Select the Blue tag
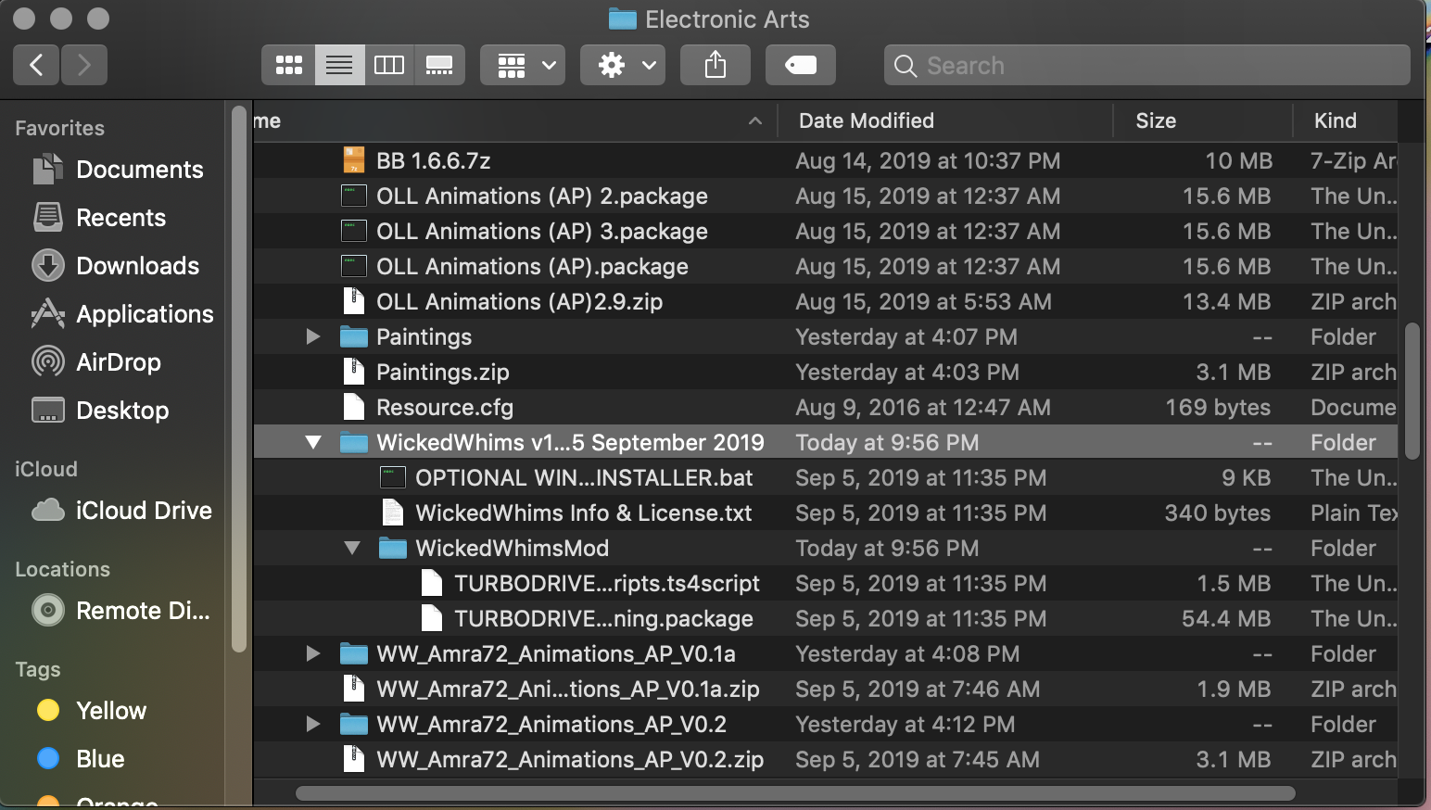 [81, 759]
